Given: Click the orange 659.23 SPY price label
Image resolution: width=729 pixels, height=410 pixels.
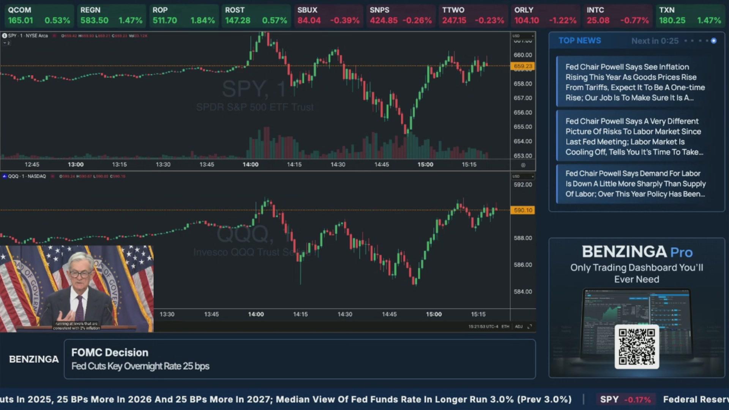Looking at the screenshot, I should pyautogui.click(x=523, y=66).
